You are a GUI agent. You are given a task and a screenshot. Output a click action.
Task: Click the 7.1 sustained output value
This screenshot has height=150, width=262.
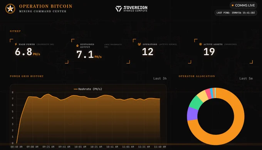(x=85, y=54)
